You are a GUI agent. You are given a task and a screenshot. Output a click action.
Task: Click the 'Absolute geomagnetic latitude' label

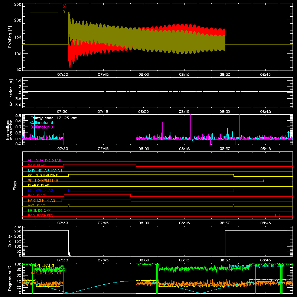click(x=257, y=265)
